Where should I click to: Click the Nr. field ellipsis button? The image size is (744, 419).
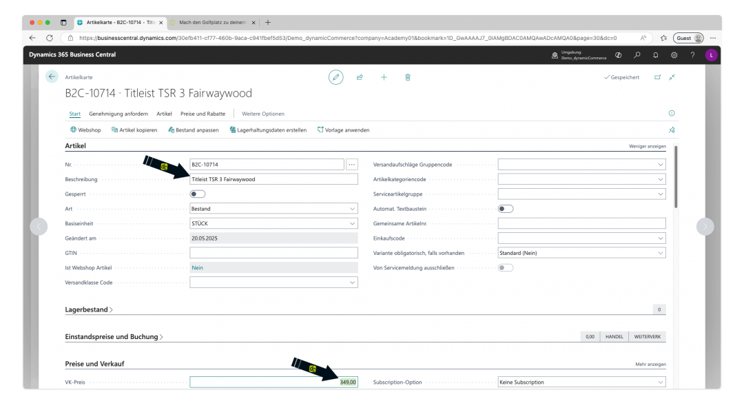point(351,164)
